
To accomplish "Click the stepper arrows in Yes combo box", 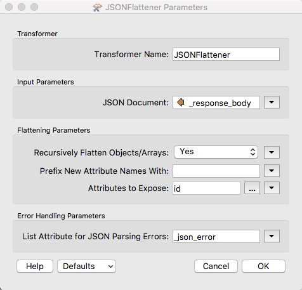I will tap(253, 152).
